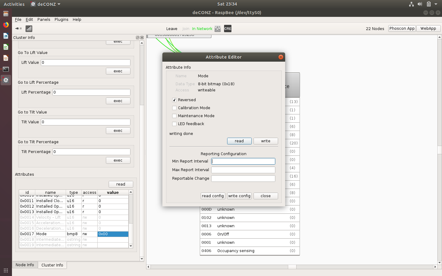Open the deCONZ application menu dropdown
Screen dimensions: 442x276
pyautogui.click(x=46, y=4)
